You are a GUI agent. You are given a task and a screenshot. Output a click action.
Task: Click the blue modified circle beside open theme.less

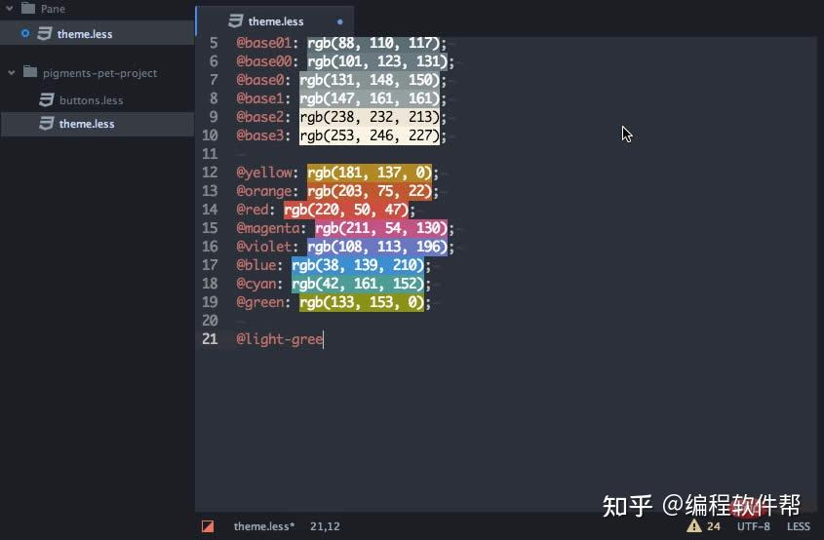[25, 33]
